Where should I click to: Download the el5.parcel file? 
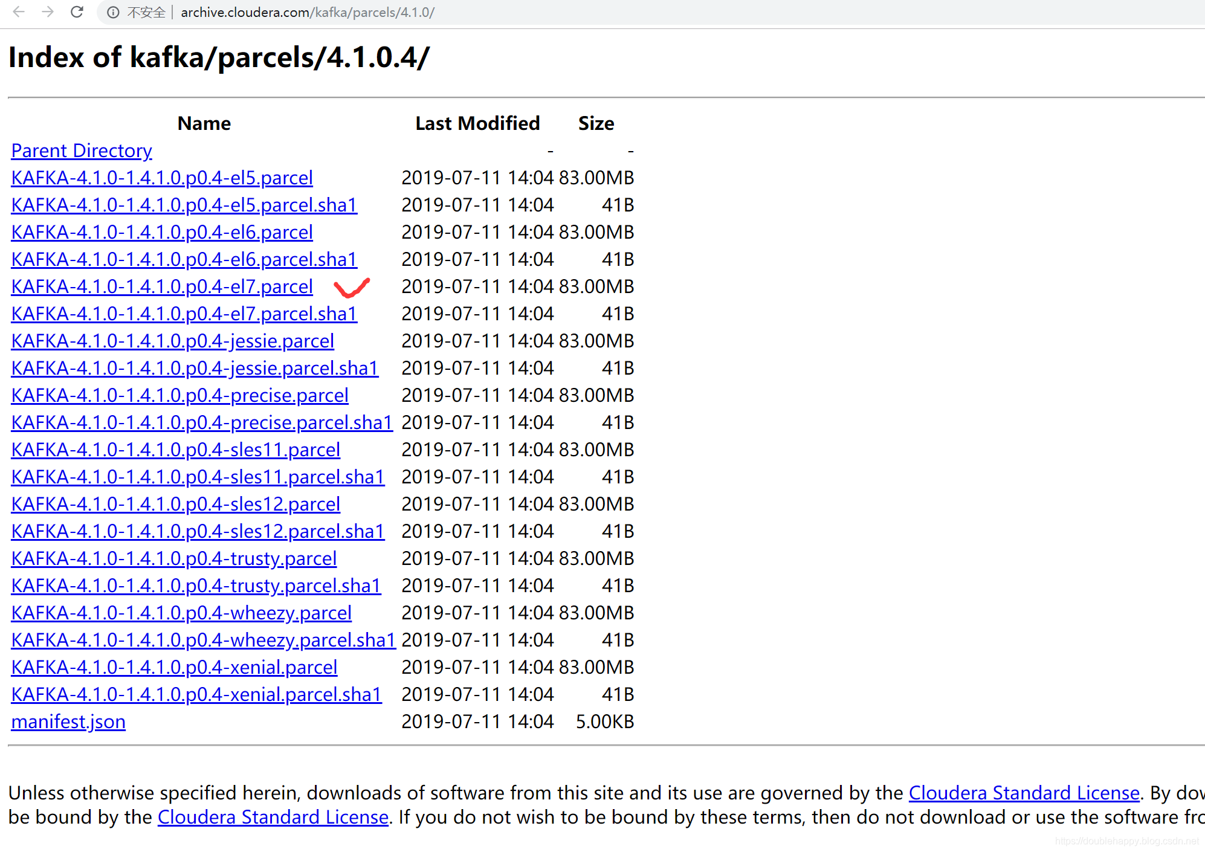(161, 178)
